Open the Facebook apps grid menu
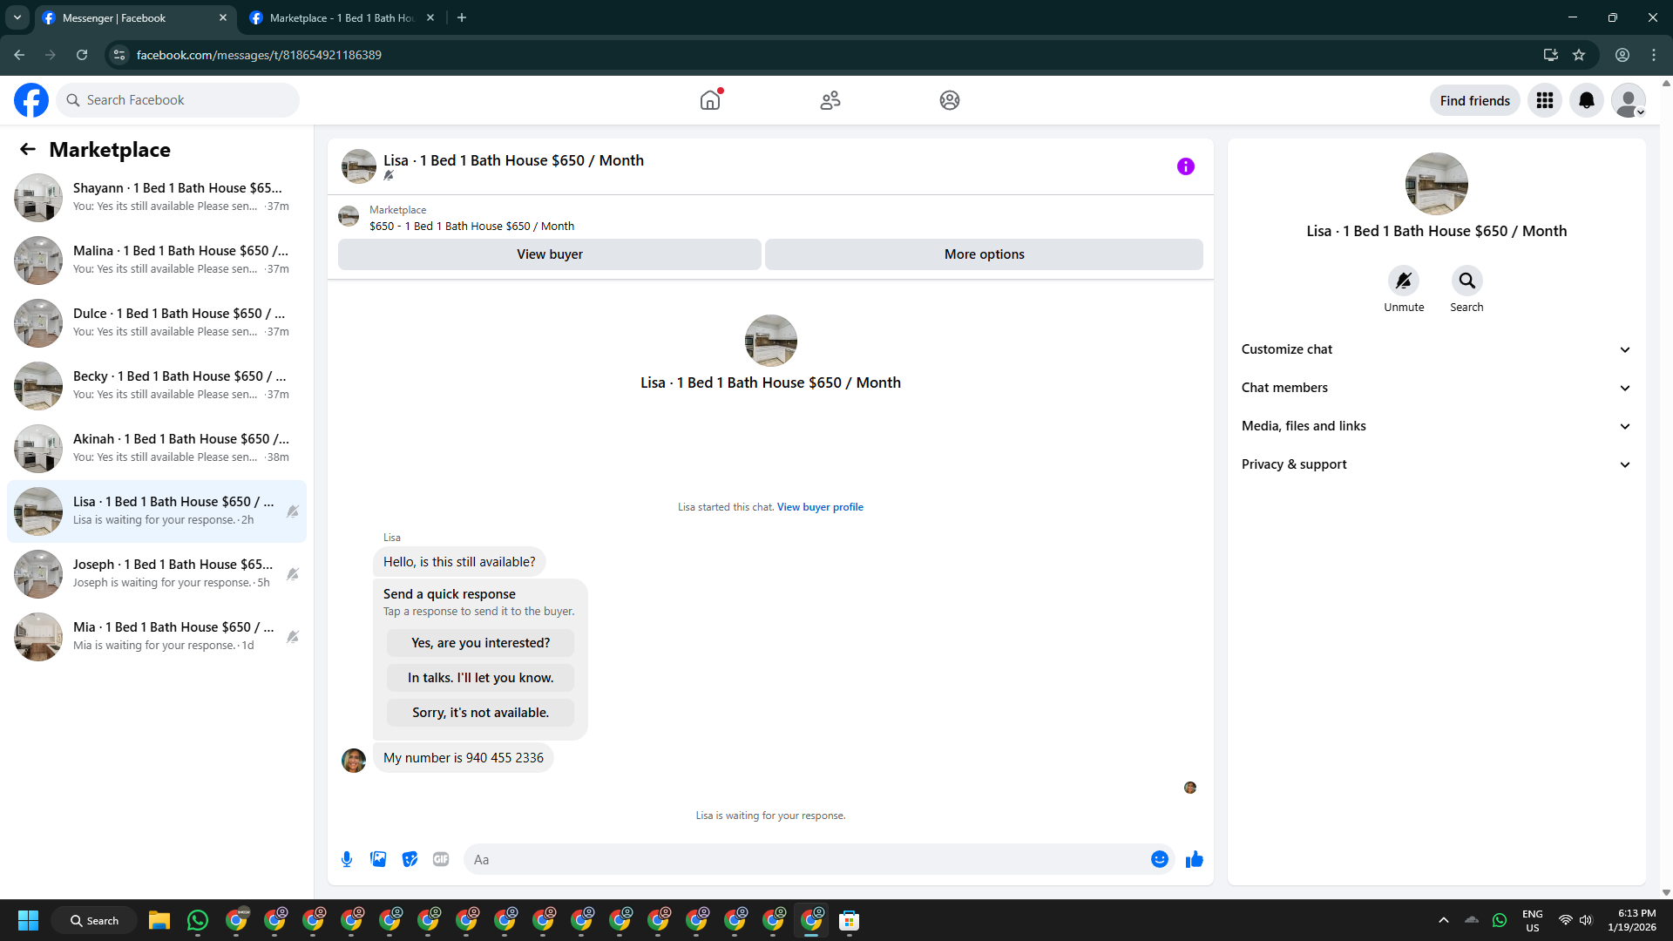1673x941 pixels. coord(1544,100)
